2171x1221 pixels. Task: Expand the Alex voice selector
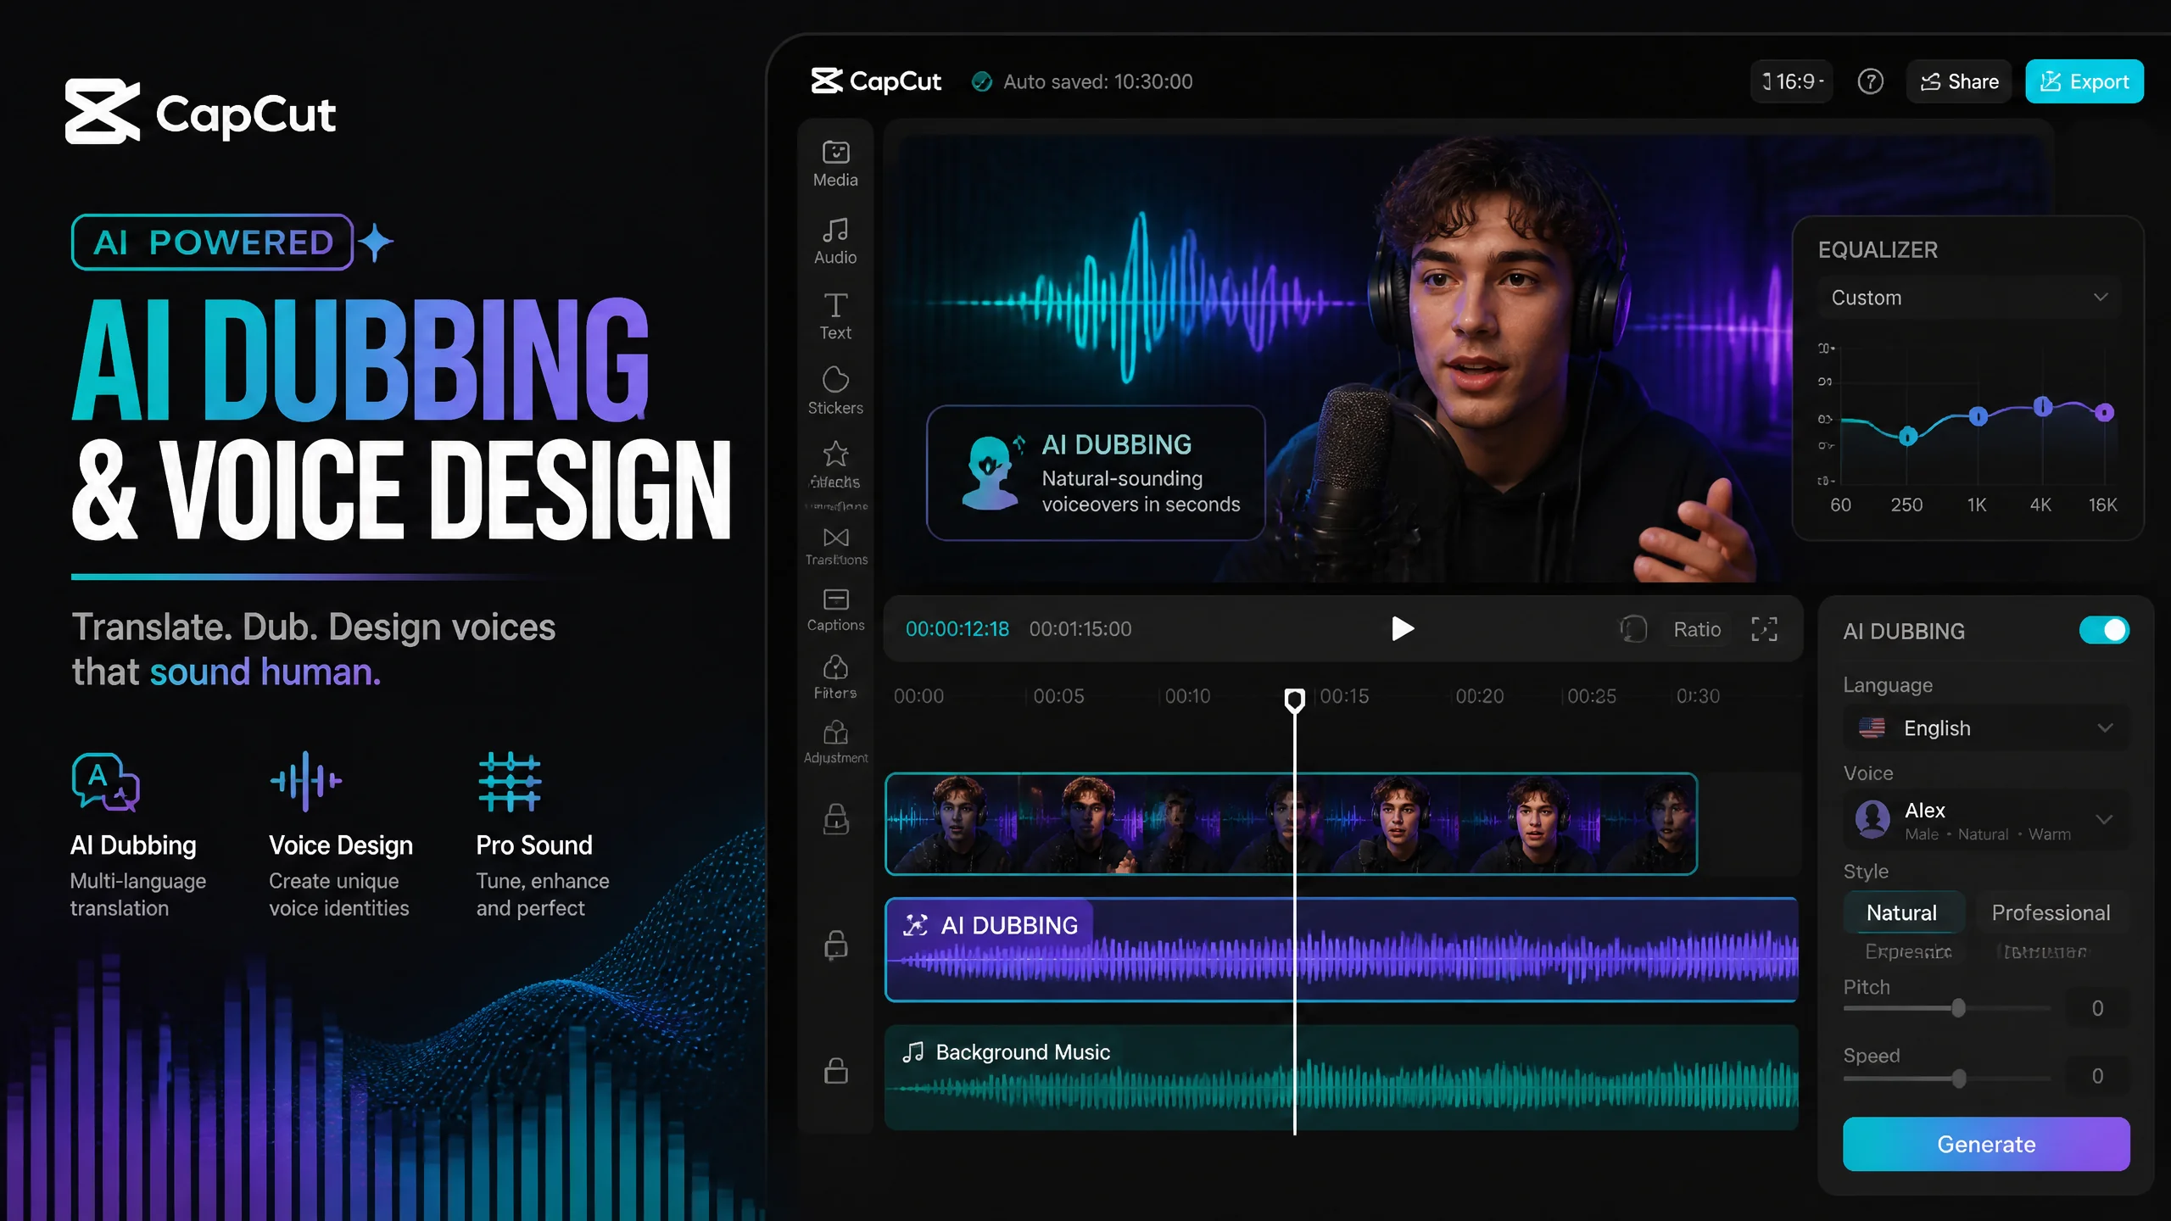pyautogui.click(x=1986, y=820)
